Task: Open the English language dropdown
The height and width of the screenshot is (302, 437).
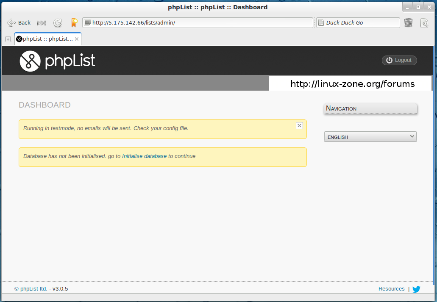Action: 370,137
